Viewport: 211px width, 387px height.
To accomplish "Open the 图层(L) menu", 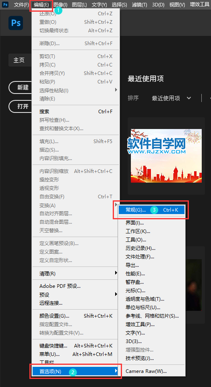I will [79, 4].
